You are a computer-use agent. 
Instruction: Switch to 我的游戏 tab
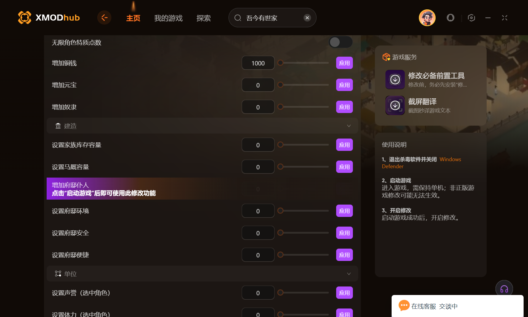(168, 18)
